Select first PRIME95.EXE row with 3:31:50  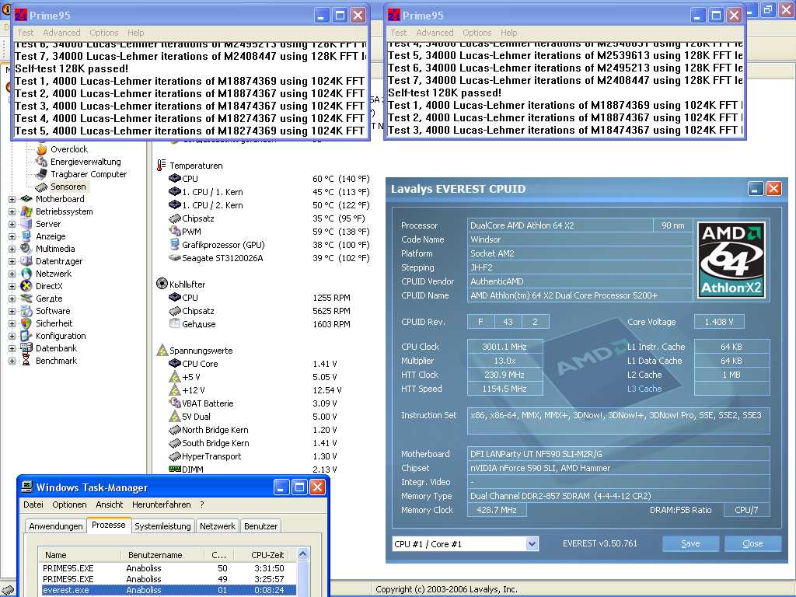tap(169, 568)
